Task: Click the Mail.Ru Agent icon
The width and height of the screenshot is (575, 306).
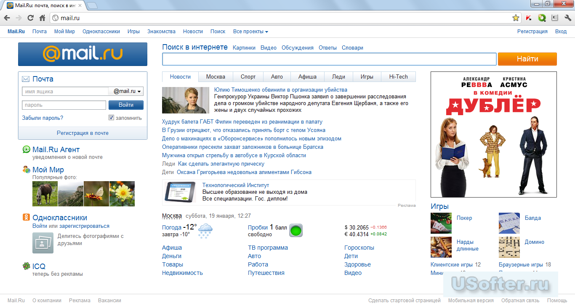Action: tap(26, 150)
